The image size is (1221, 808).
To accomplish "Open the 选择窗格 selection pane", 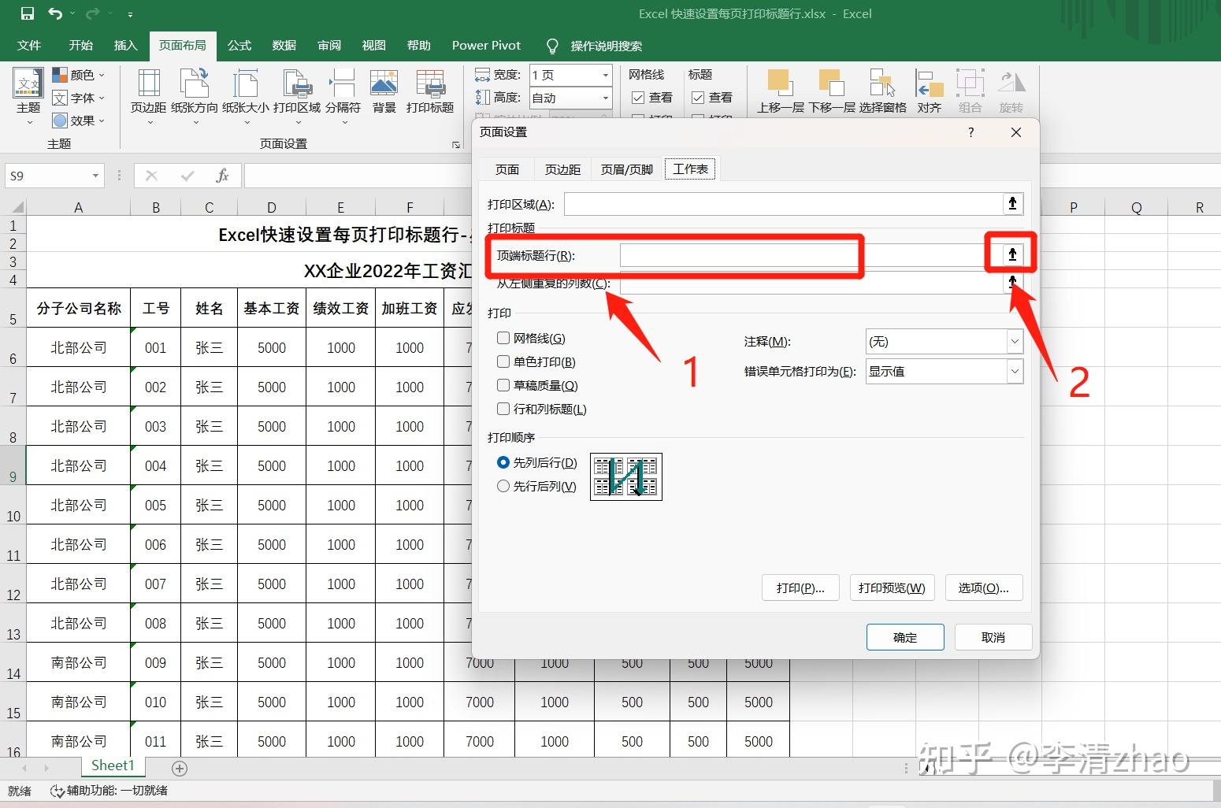I will (882, 91).
